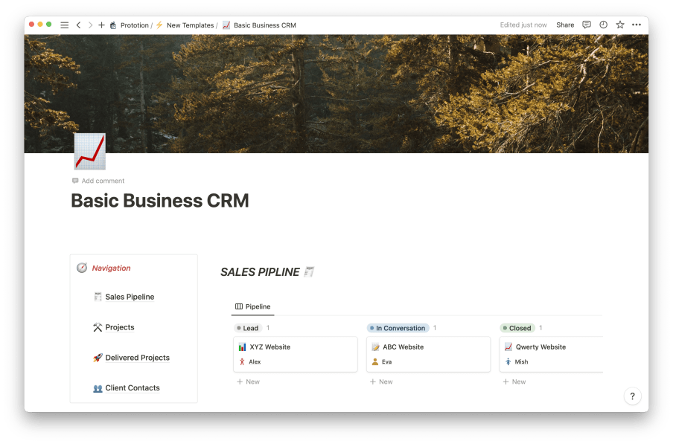Open the Prototion breadcrumb
The image size is (673, 444).
pos(130,25)
